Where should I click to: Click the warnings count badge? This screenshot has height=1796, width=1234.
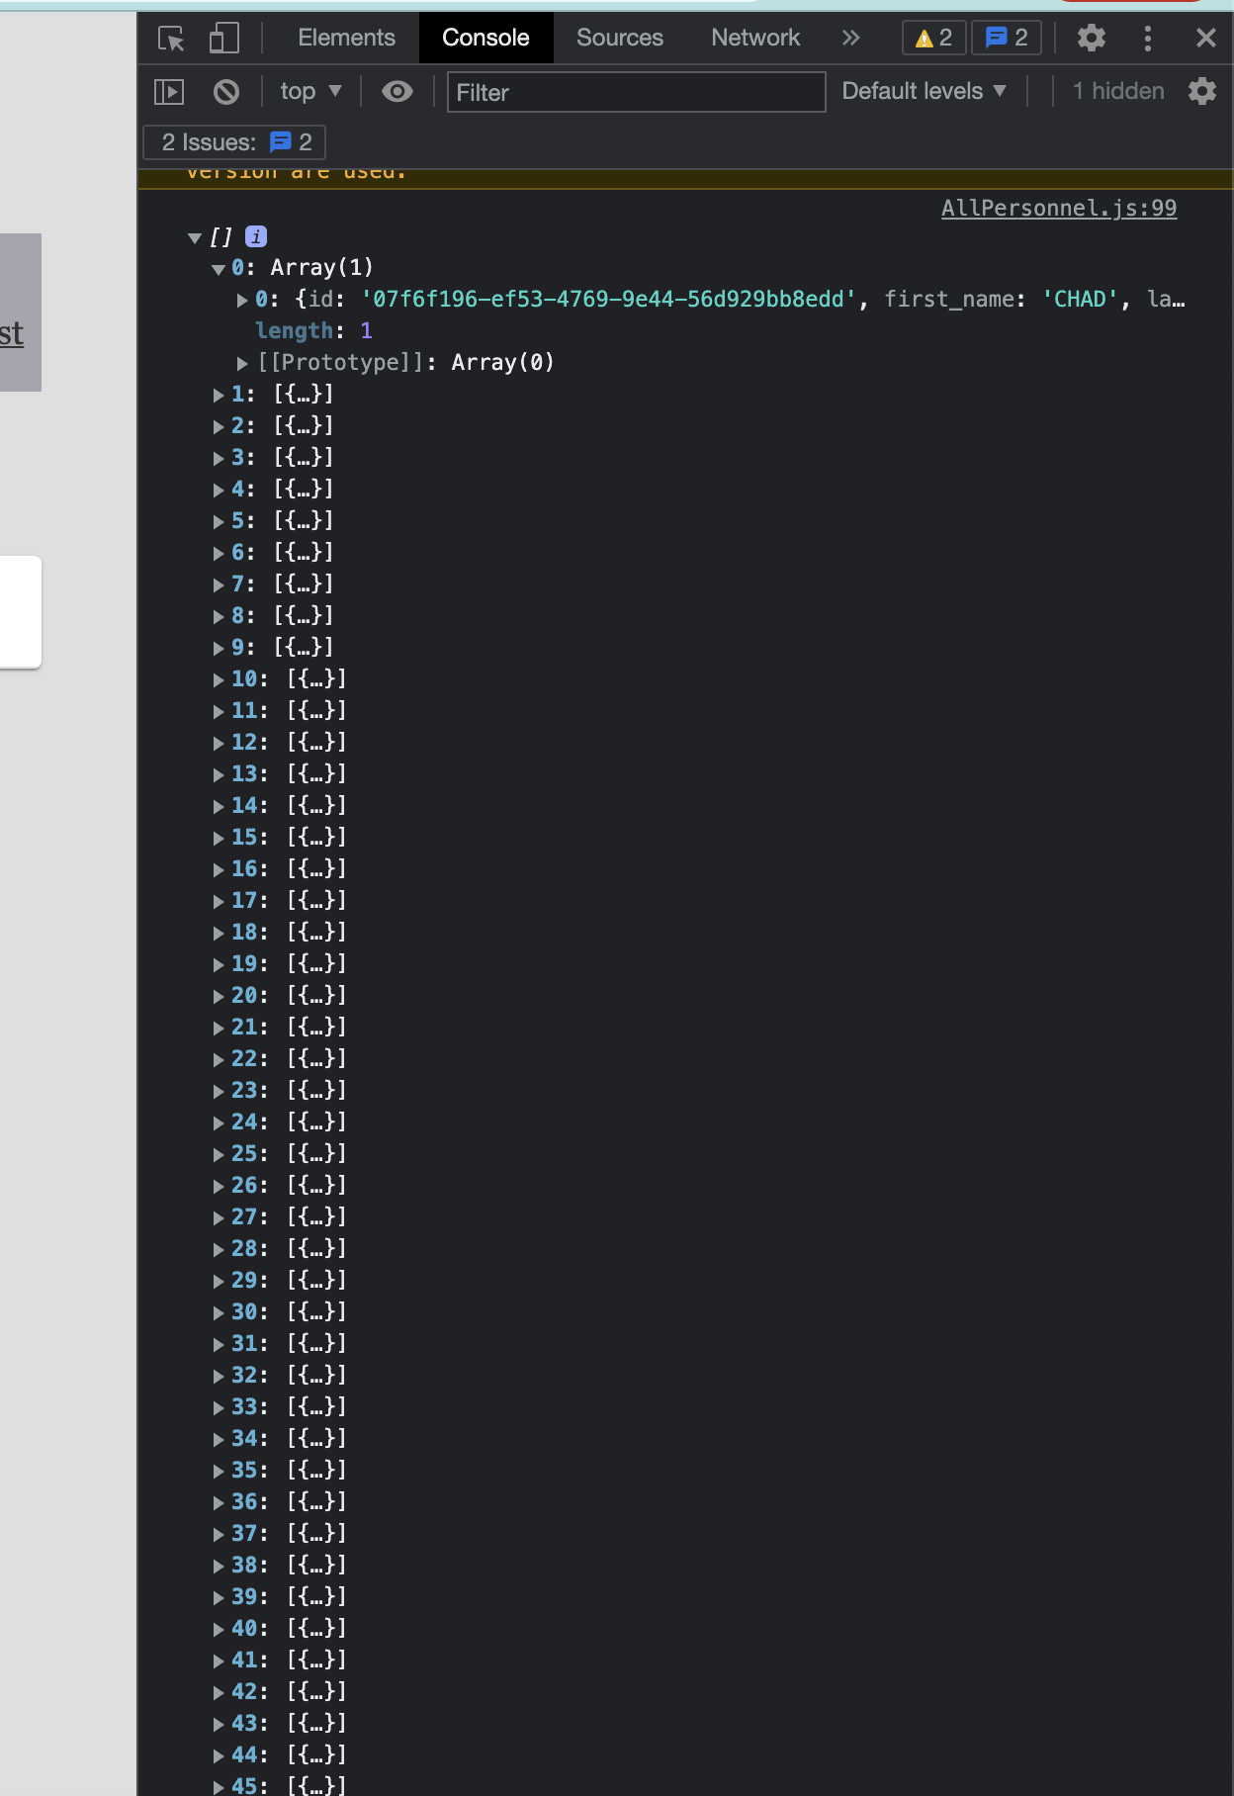click(933, 38)
